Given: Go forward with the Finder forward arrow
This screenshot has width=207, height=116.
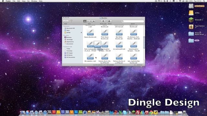Looking at the screenshot, I should [x=67, y=21].
